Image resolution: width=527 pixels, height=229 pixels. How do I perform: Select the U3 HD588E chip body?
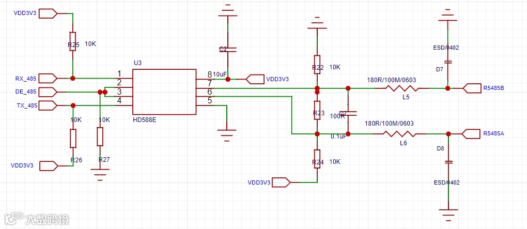164,92
